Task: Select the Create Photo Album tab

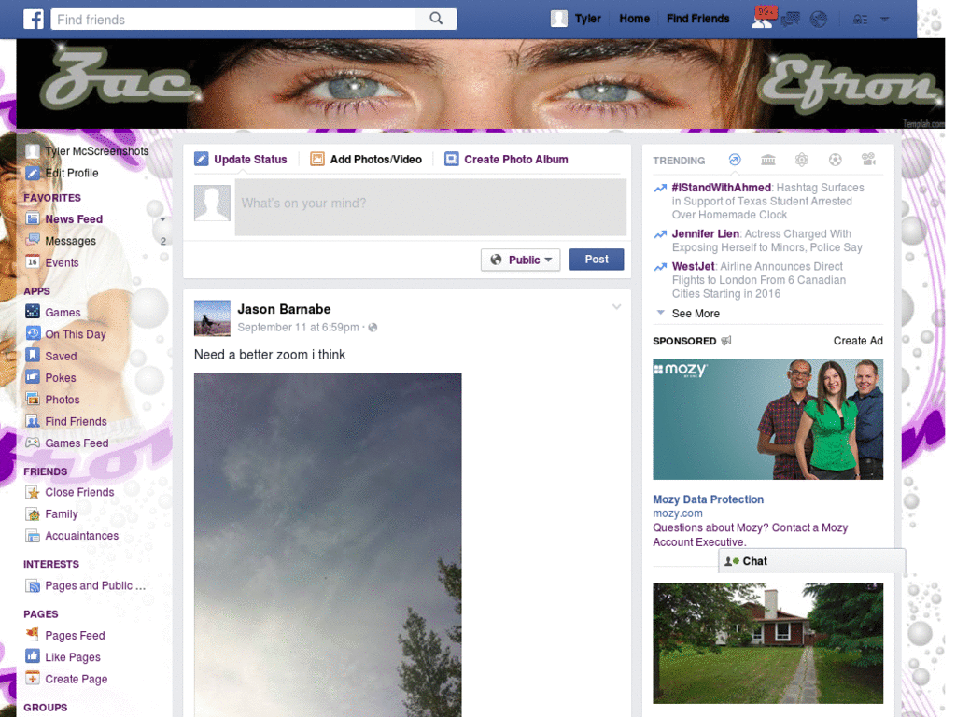Action: [507, 159]
